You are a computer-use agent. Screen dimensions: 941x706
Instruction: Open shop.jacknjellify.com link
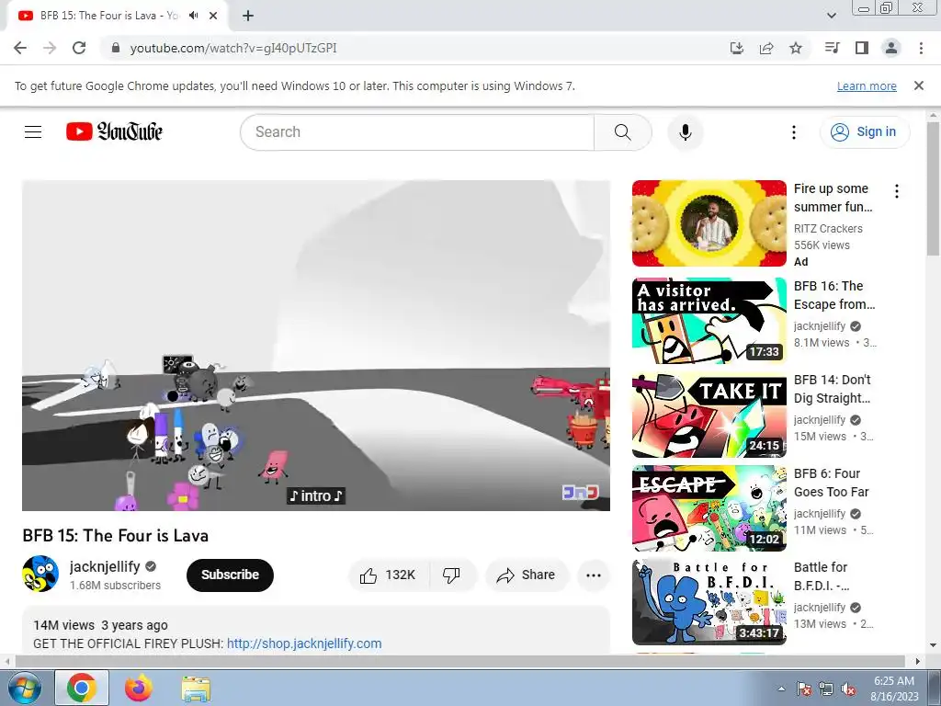coord(304,643)
